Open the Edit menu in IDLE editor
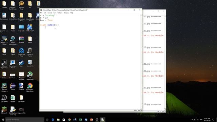The height and width of the screenshot is (122, 217). click(45, 13)
